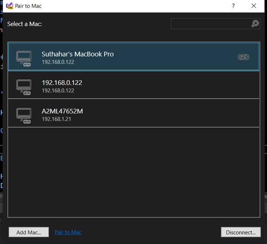The image size is (267, 244).
Task: Open the Pair to Mac hyperlink
Action: click(x=68, y=232)
